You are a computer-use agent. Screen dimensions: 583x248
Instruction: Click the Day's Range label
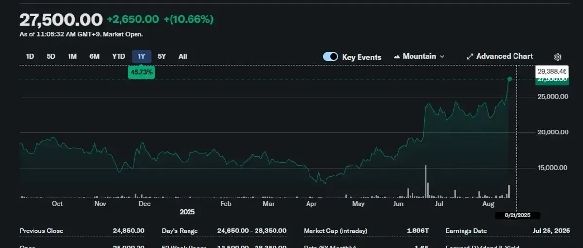point(180,231)
